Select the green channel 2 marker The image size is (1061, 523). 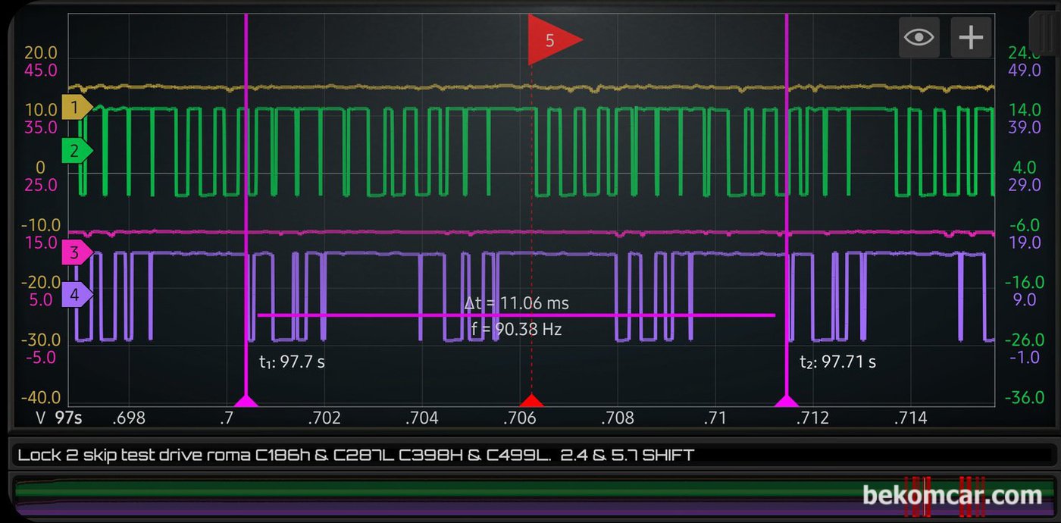click(77, 151)
